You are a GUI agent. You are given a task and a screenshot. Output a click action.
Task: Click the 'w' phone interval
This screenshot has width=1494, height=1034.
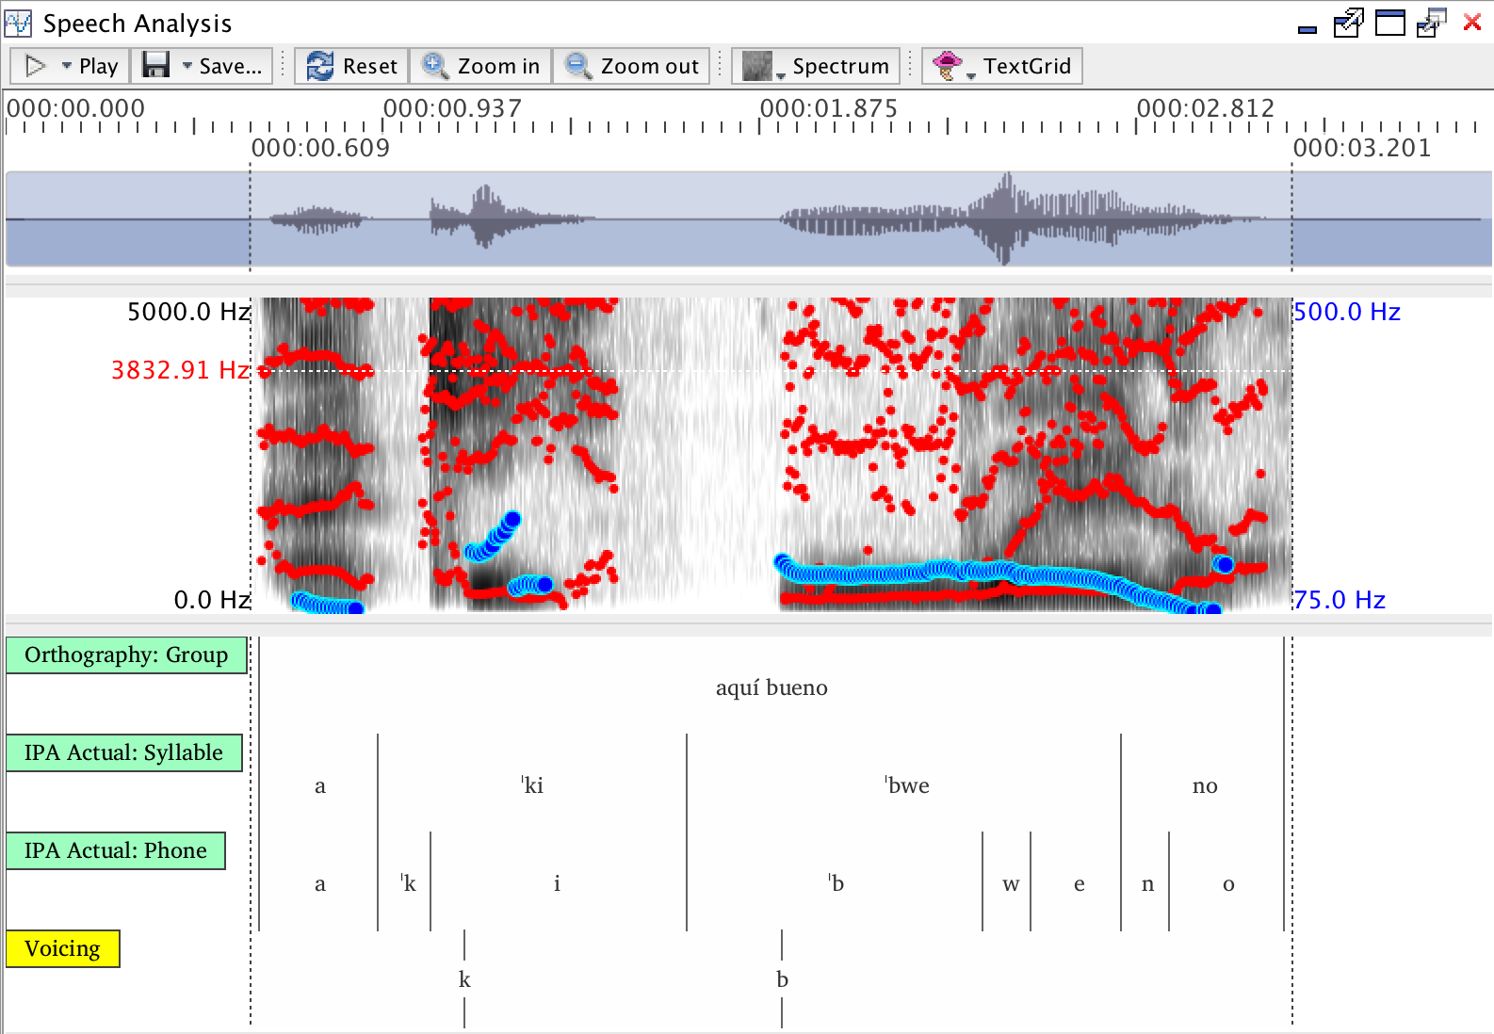coord(1010,883)
